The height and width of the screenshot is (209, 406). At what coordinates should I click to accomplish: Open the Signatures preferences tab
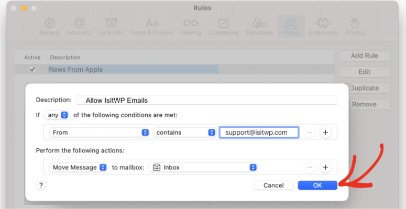259,27
